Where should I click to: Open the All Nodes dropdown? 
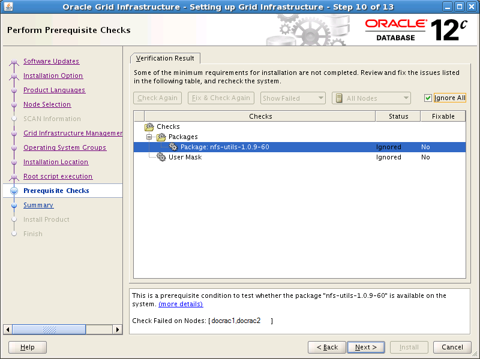pyautogui.click(x=371, y=98)
